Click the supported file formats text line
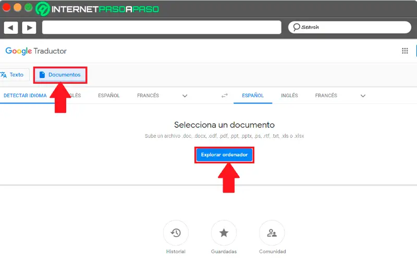 pos(224,136)
